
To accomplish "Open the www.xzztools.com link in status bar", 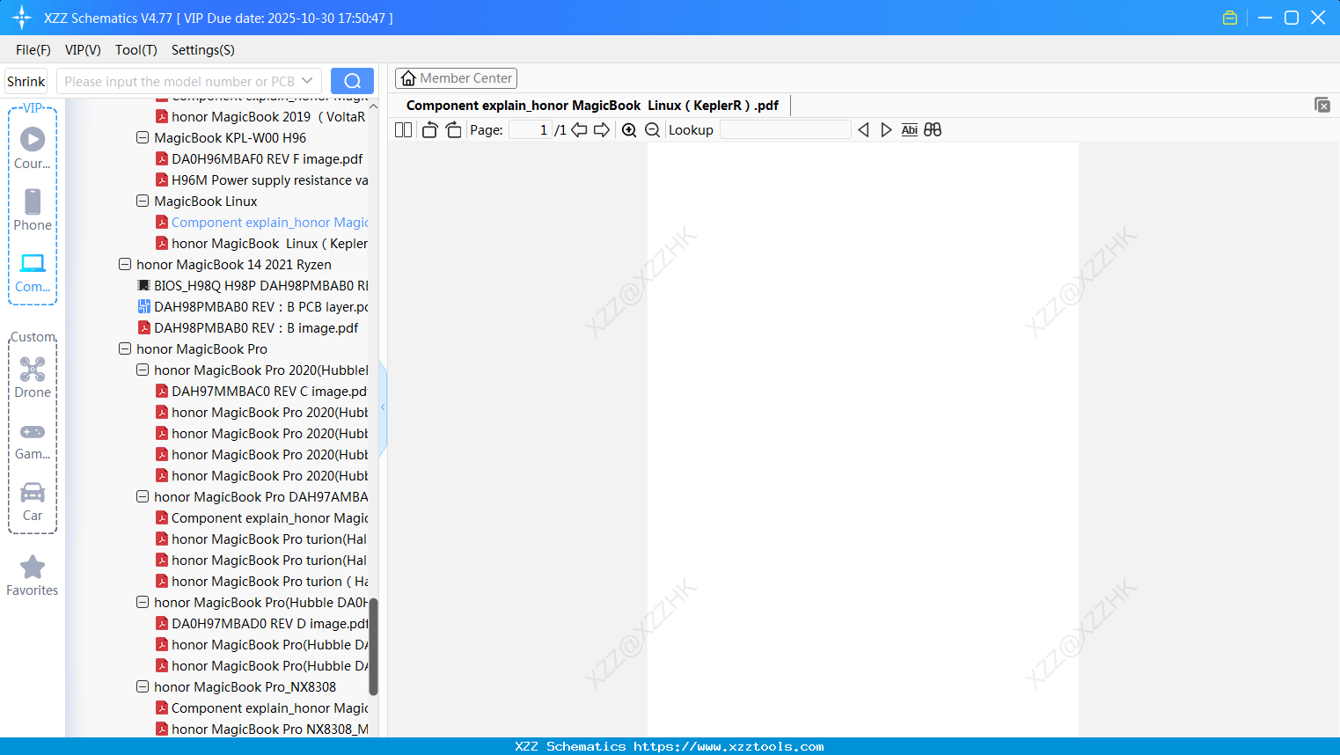I will [x=729, y=746].
